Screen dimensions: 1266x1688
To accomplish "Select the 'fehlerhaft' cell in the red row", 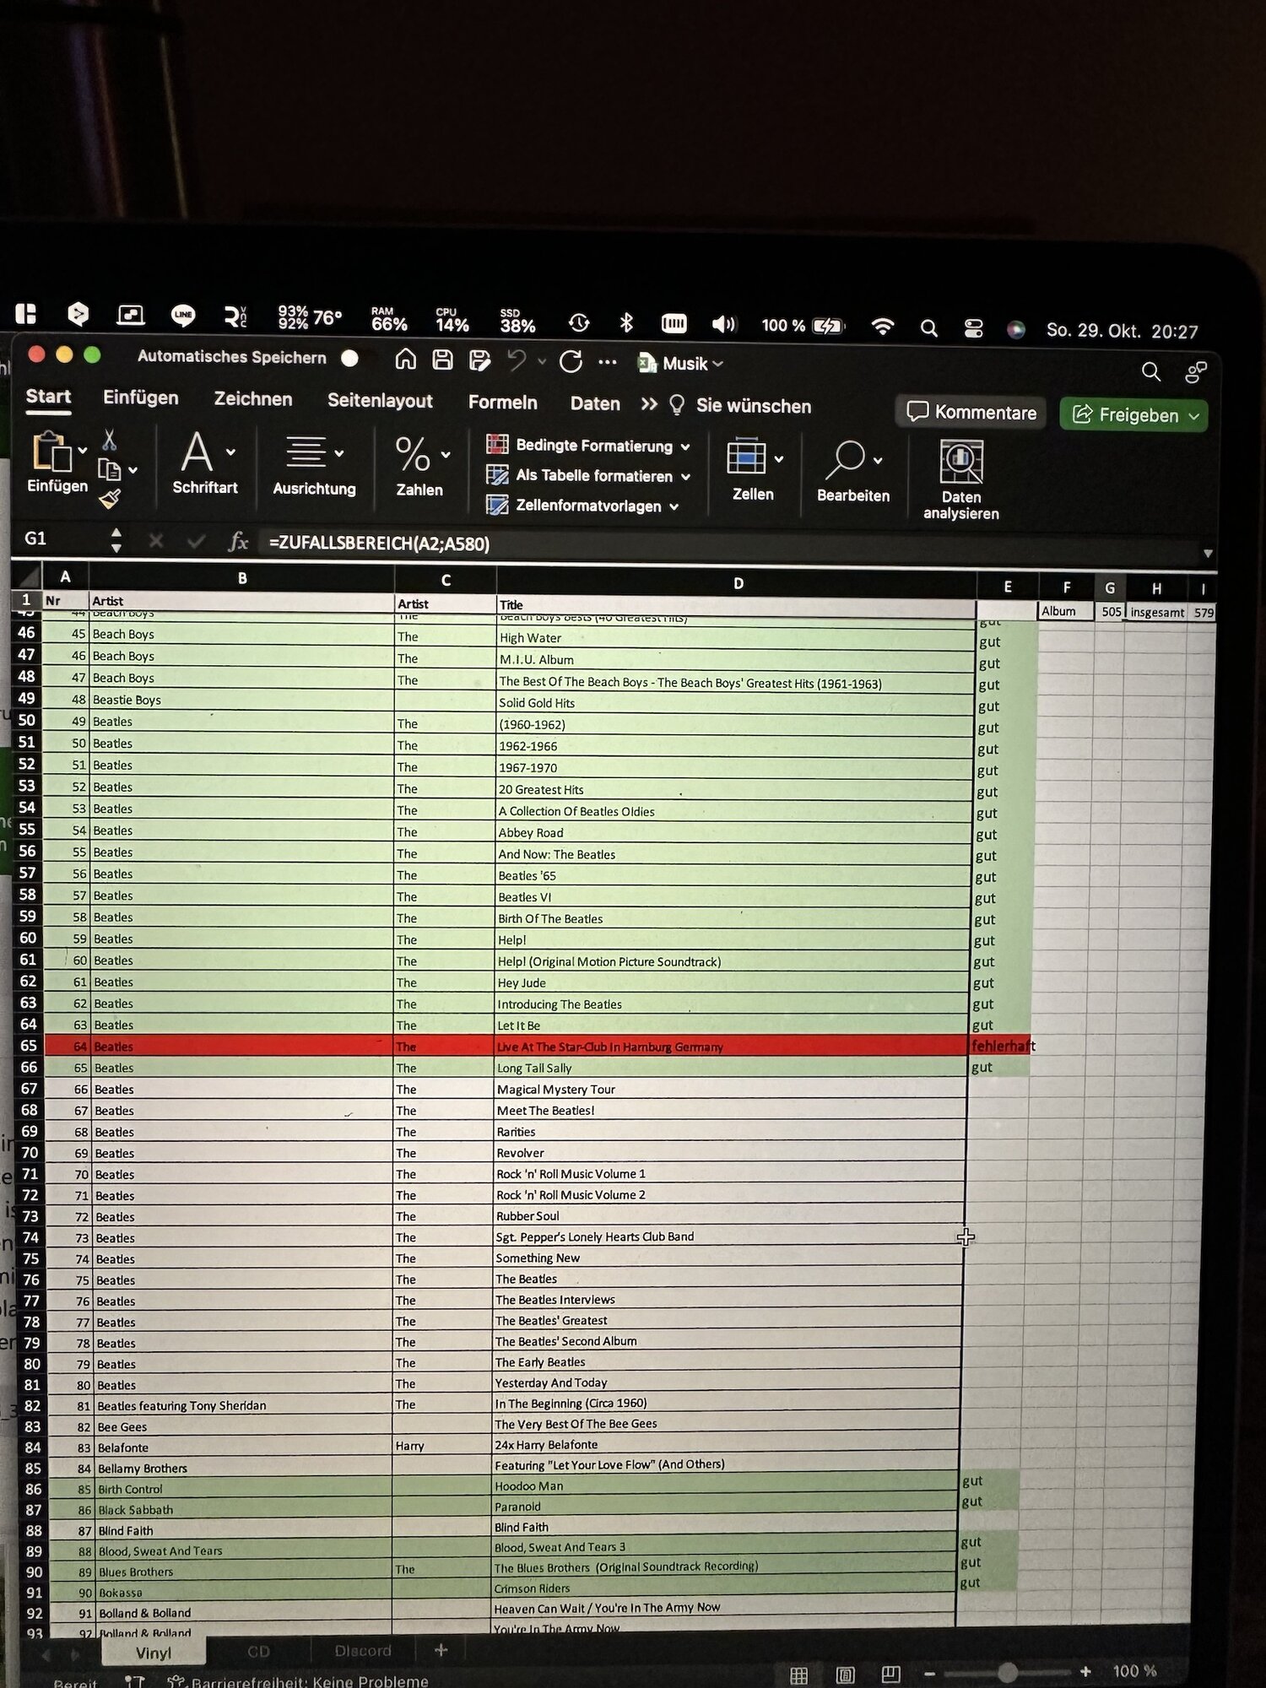I will [1001, 1047].
